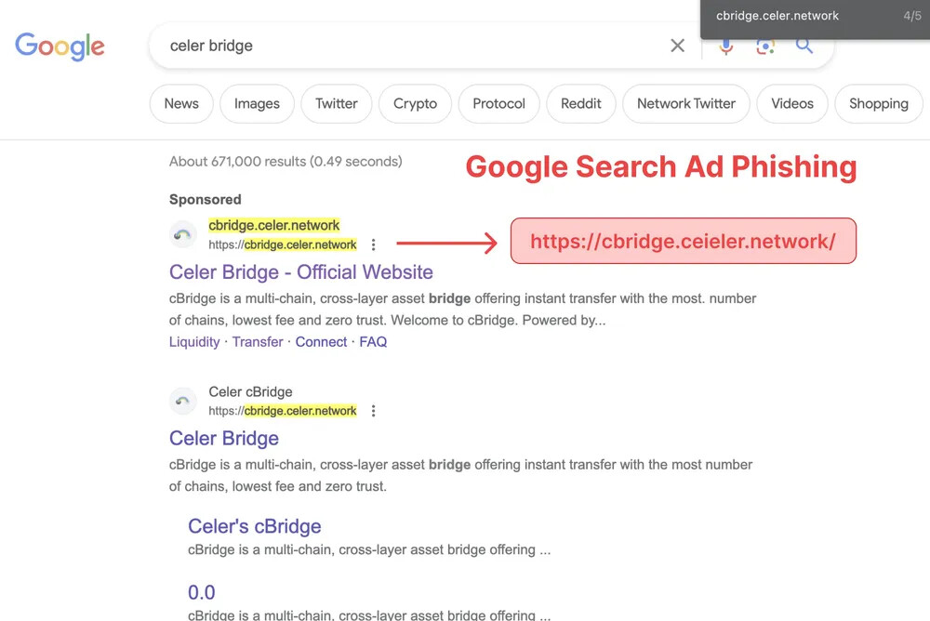This screenshot has width=930, height=621.
Task: Open three-dot menu on sponsored result
Action: [x=373, y=245]
